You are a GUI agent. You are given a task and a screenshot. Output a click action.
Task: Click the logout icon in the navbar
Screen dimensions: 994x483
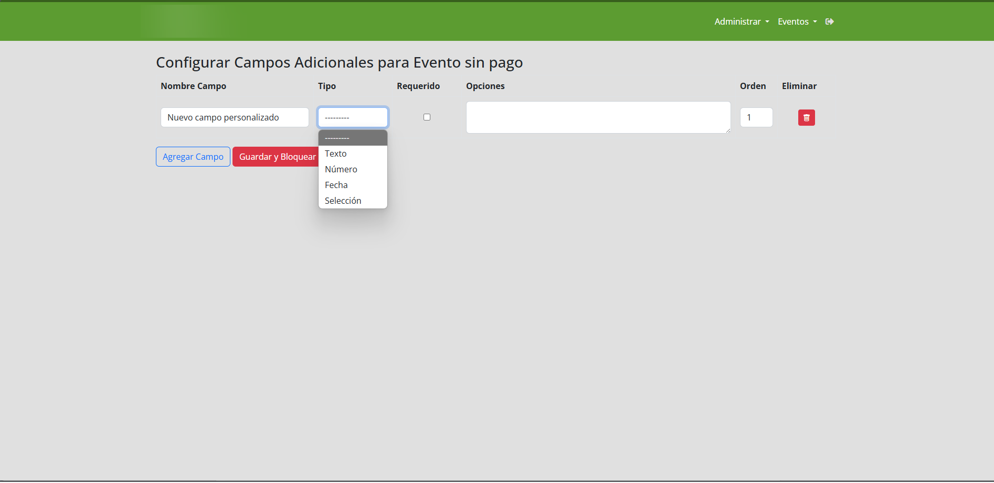pyautogui.click(x=829, y=21)
